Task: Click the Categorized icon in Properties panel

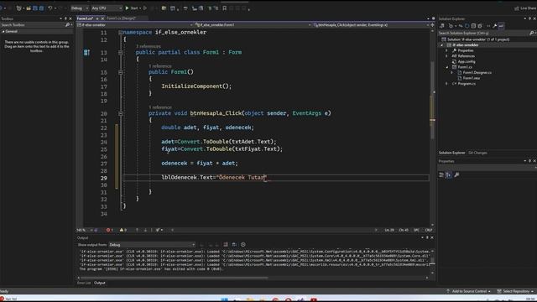Action: click(441, 175)
